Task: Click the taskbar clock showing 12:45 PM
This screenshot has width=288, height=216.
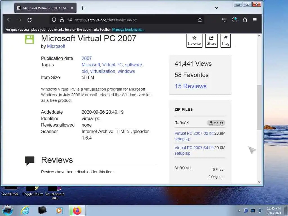Action: [x=274, y=211]
